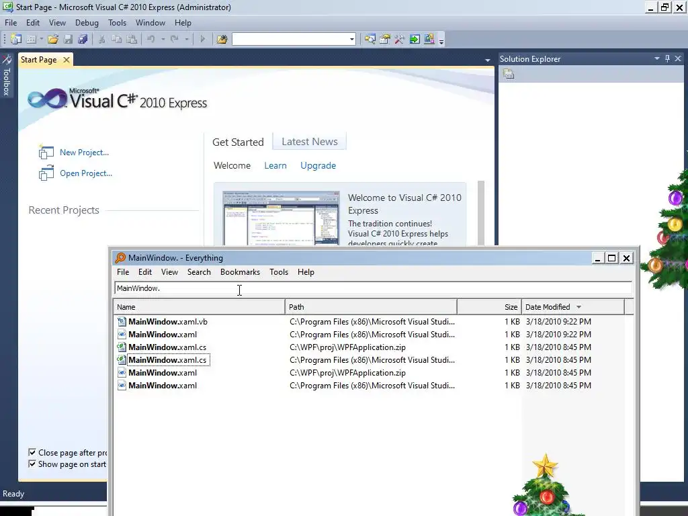Screen dimensions: 688x516
Task: Open the Upgrade link
Action: click(318, 165)
